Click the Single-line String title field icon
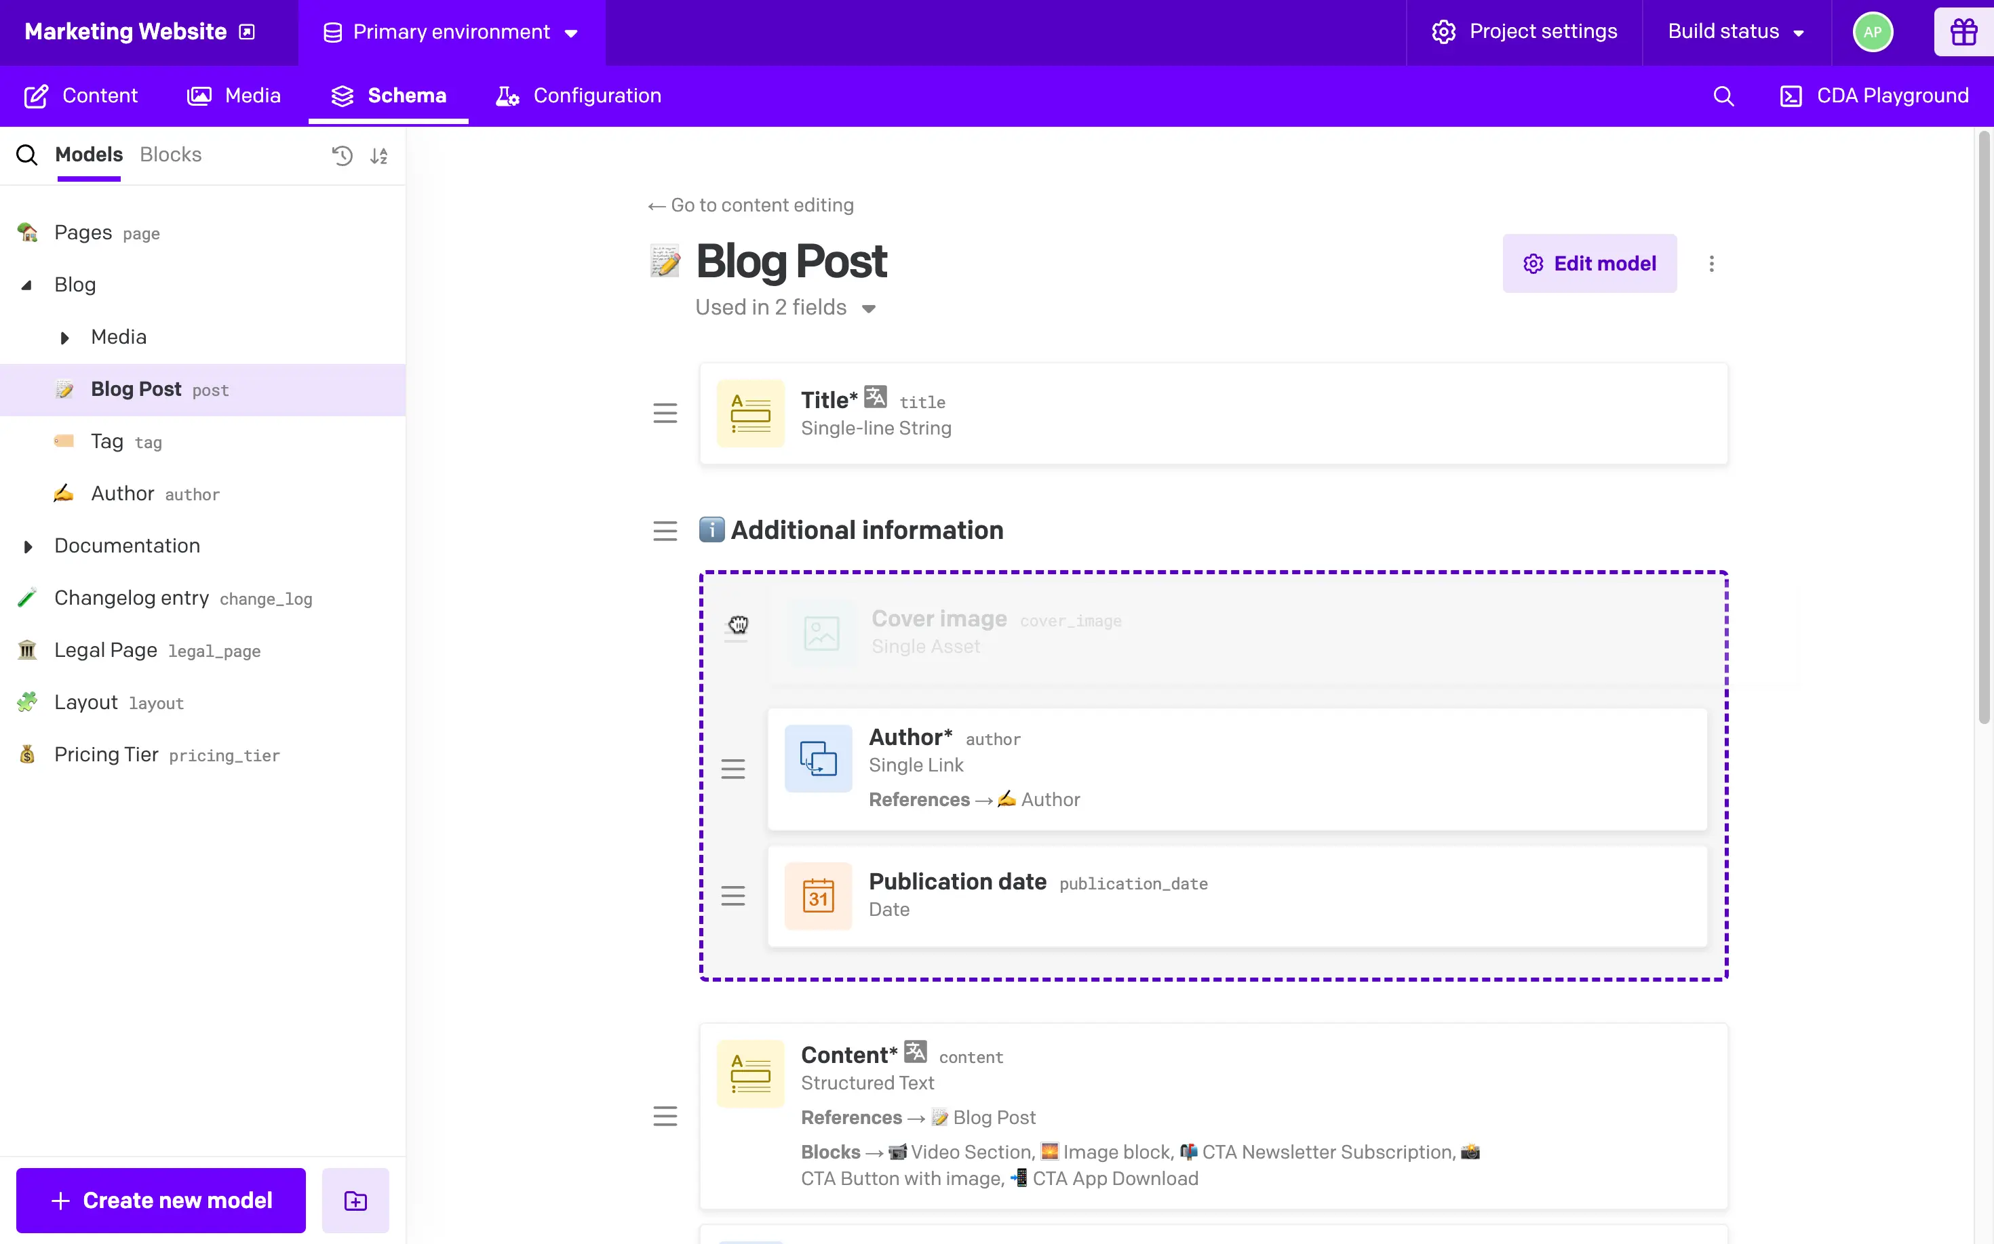 pos(751,413)
